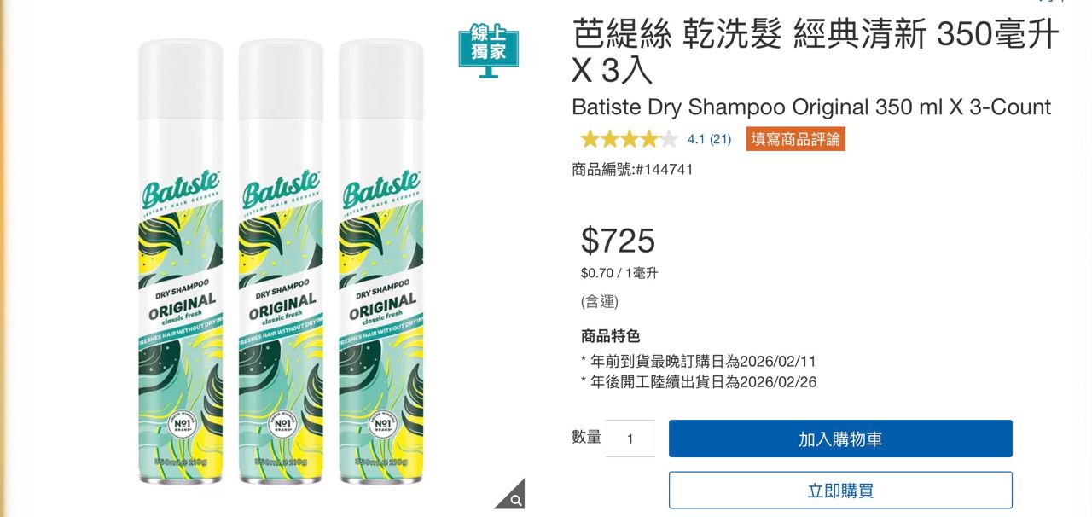Click the gray fifth rating star
Viewport: 1092px width, 517px height.
669,139
